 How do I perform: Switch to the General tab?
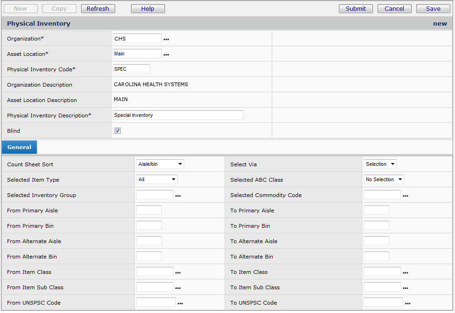point(19,147)
